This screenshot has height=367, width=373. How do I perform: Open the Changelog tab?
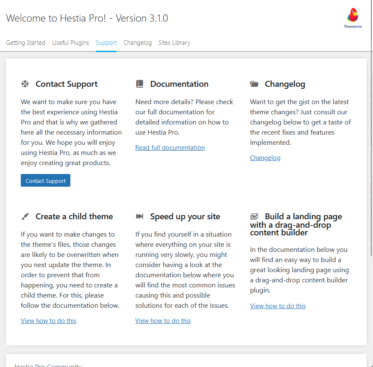tap(137, 43)
